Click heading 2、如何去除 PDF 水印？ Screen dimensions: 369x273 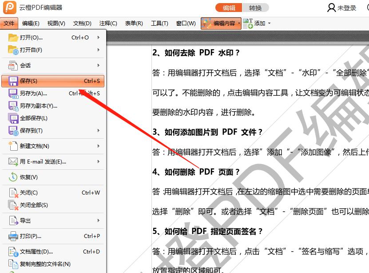pyautogui.click(x=196, y=53)
